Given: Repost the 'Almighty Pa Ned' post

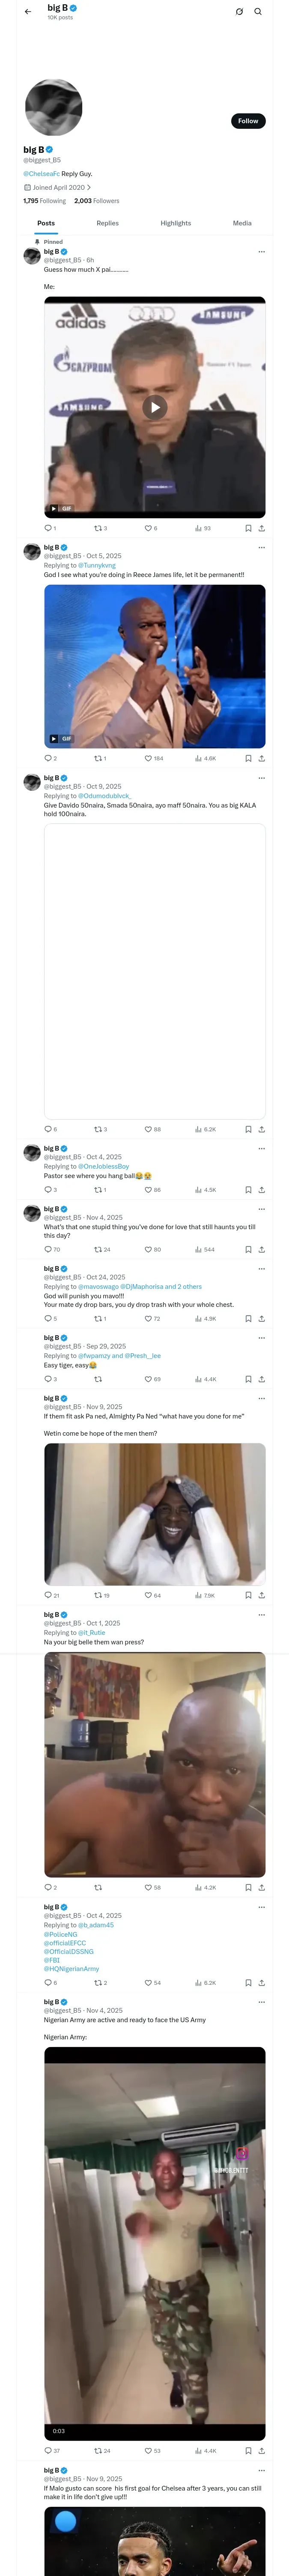Looking at the screenshot, I should click(x=98, y=1595).
